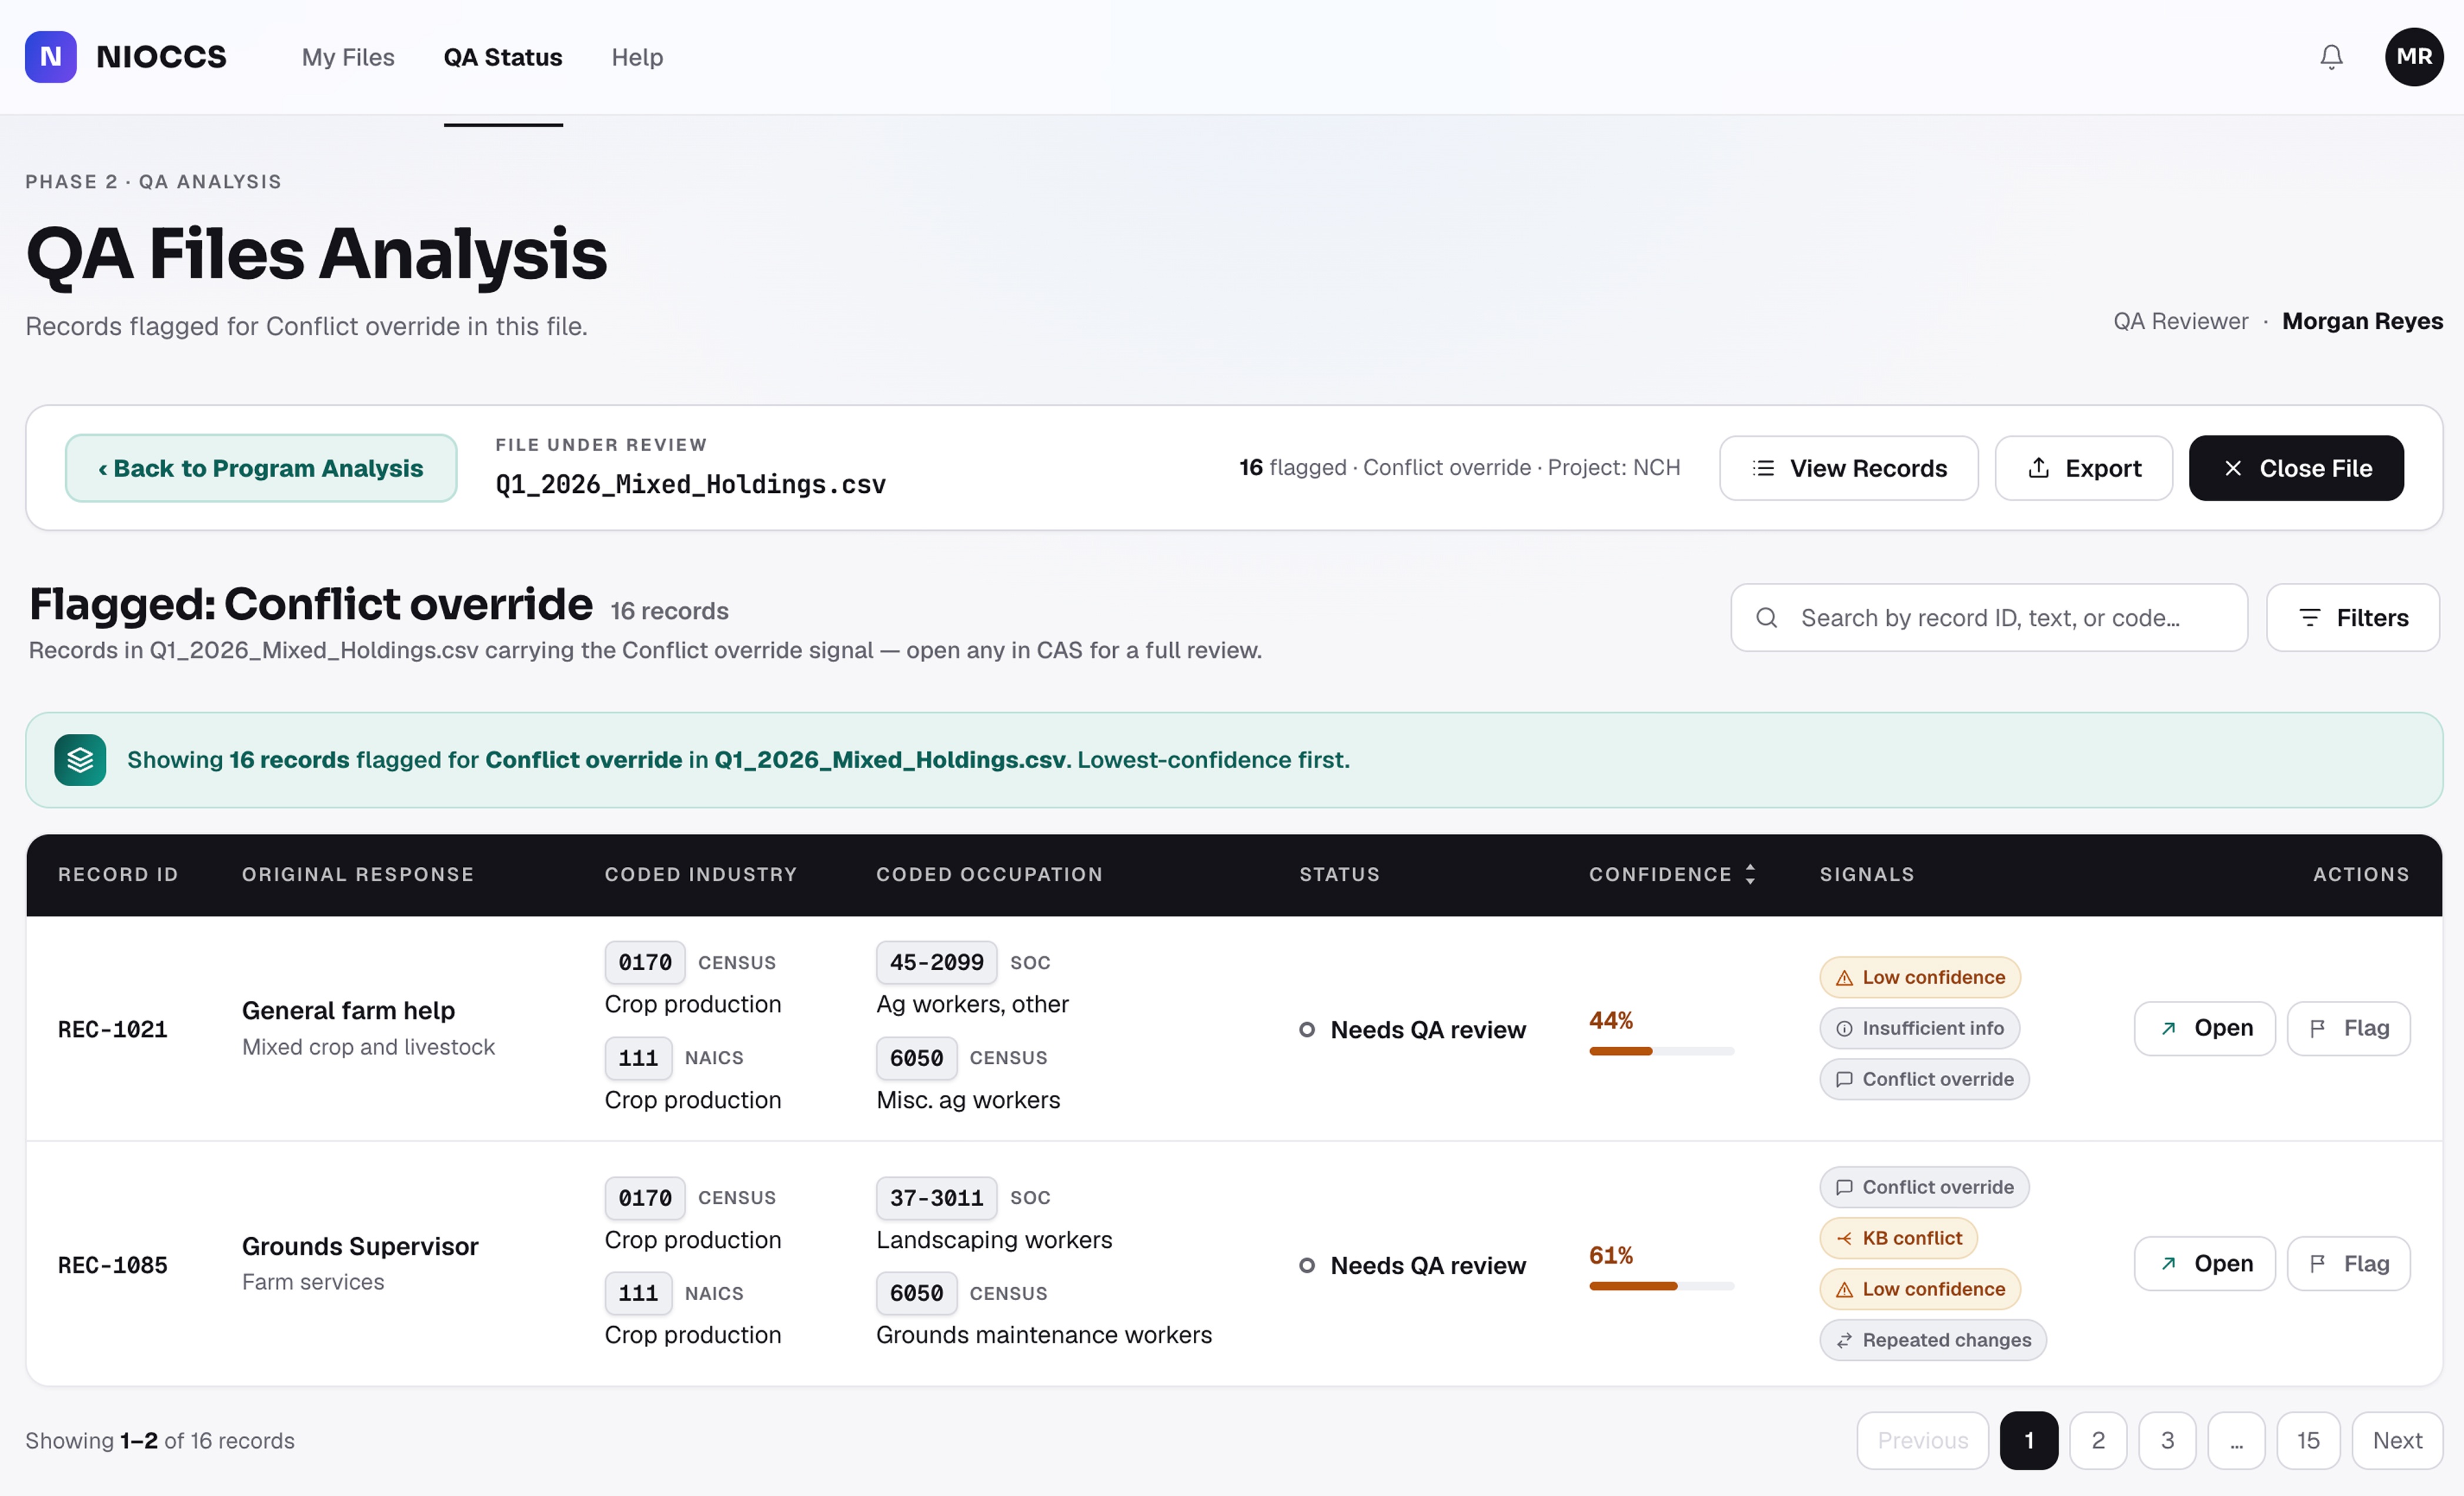
Task: Click status circle for REC-1085 Needs QA review
Action: pos(1306,1266)
